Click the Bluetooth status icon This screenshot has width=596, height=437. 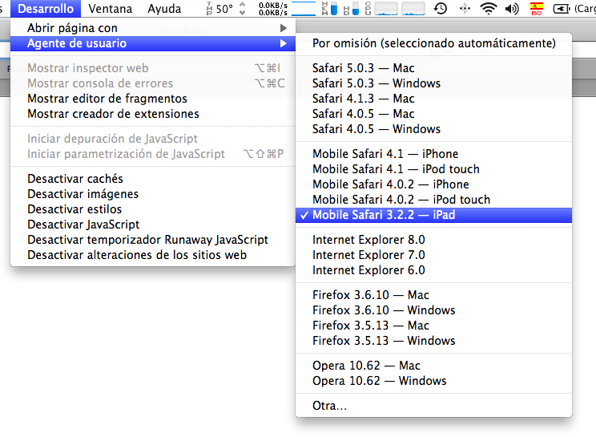[x=465, y=8]
